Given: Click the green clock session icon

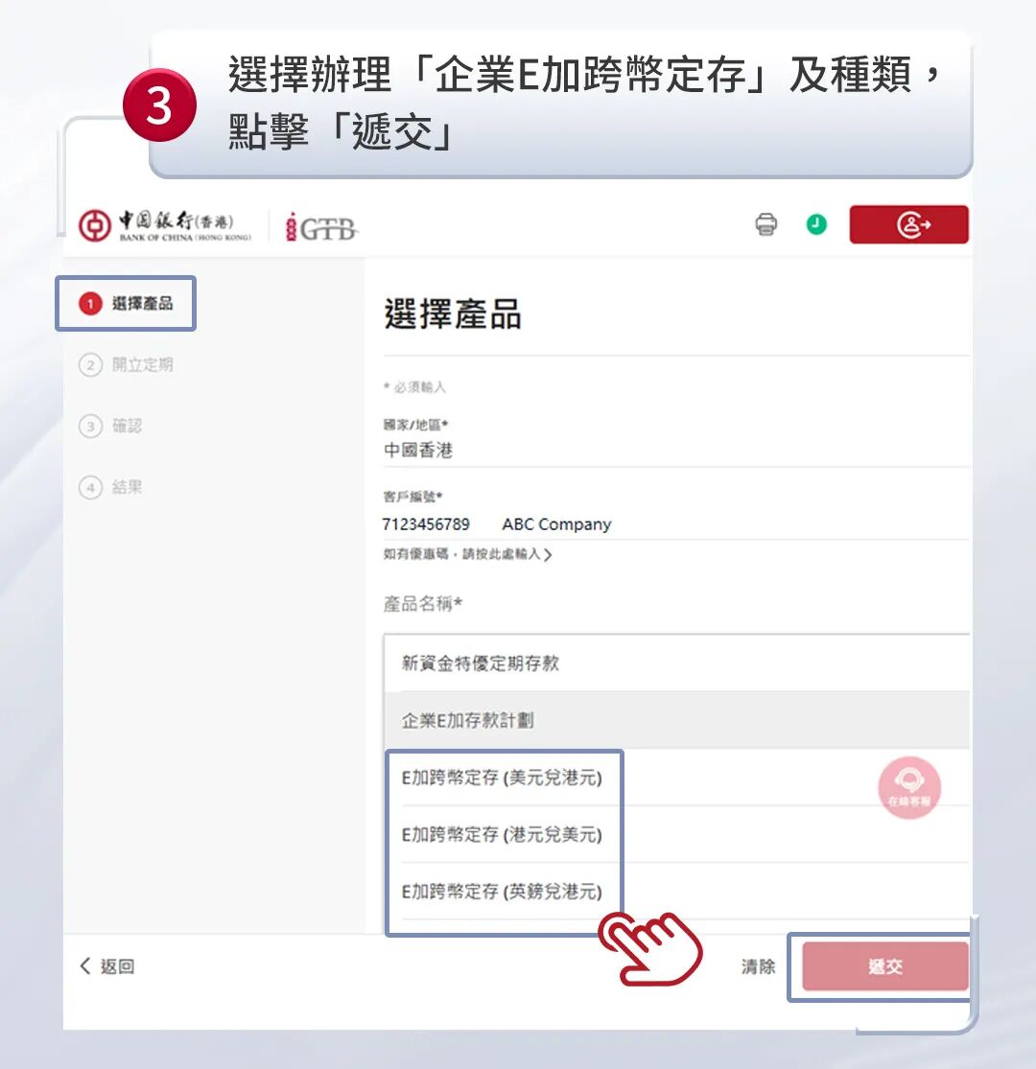Looking at the screenshot, I should [x=816, y=224].
